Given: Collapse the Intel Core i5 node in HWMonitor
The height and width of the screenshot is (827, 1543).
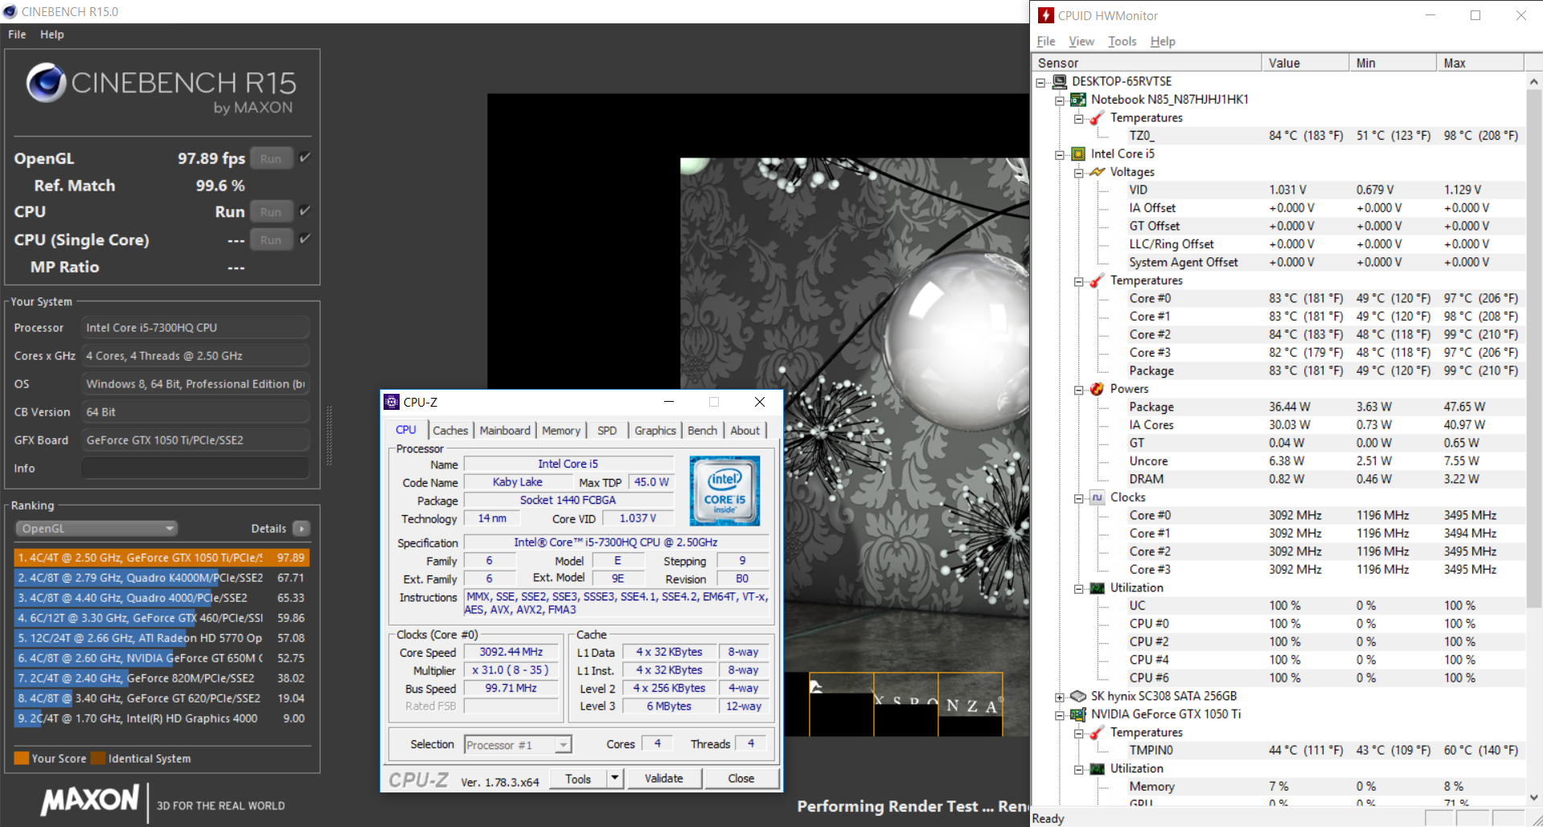Looking at the screenshot, I should (x=1060, y=154).
